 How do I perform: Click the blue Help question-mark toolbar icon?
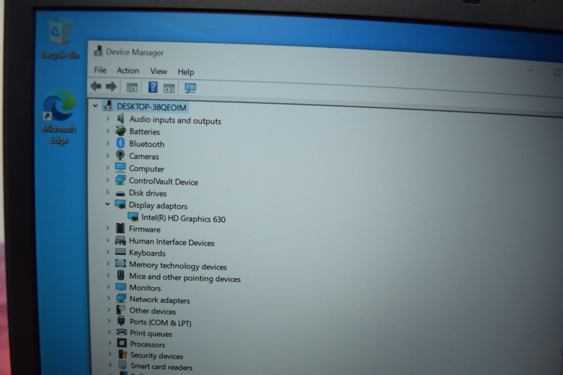(153, 87)
